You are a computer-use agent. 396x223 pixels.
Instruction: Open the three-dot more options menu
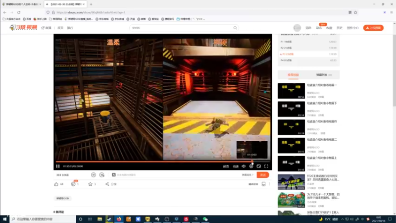(269, 184)
